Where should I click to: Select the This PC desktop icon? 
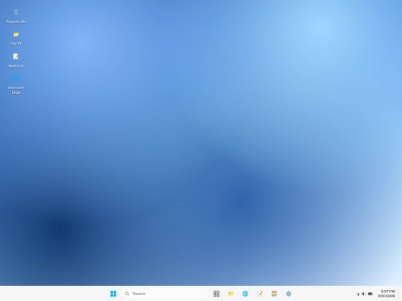(x=16, y=39)
